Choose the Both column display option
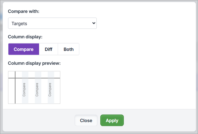This screenshot has height=134, width=198. pos(68,49)
